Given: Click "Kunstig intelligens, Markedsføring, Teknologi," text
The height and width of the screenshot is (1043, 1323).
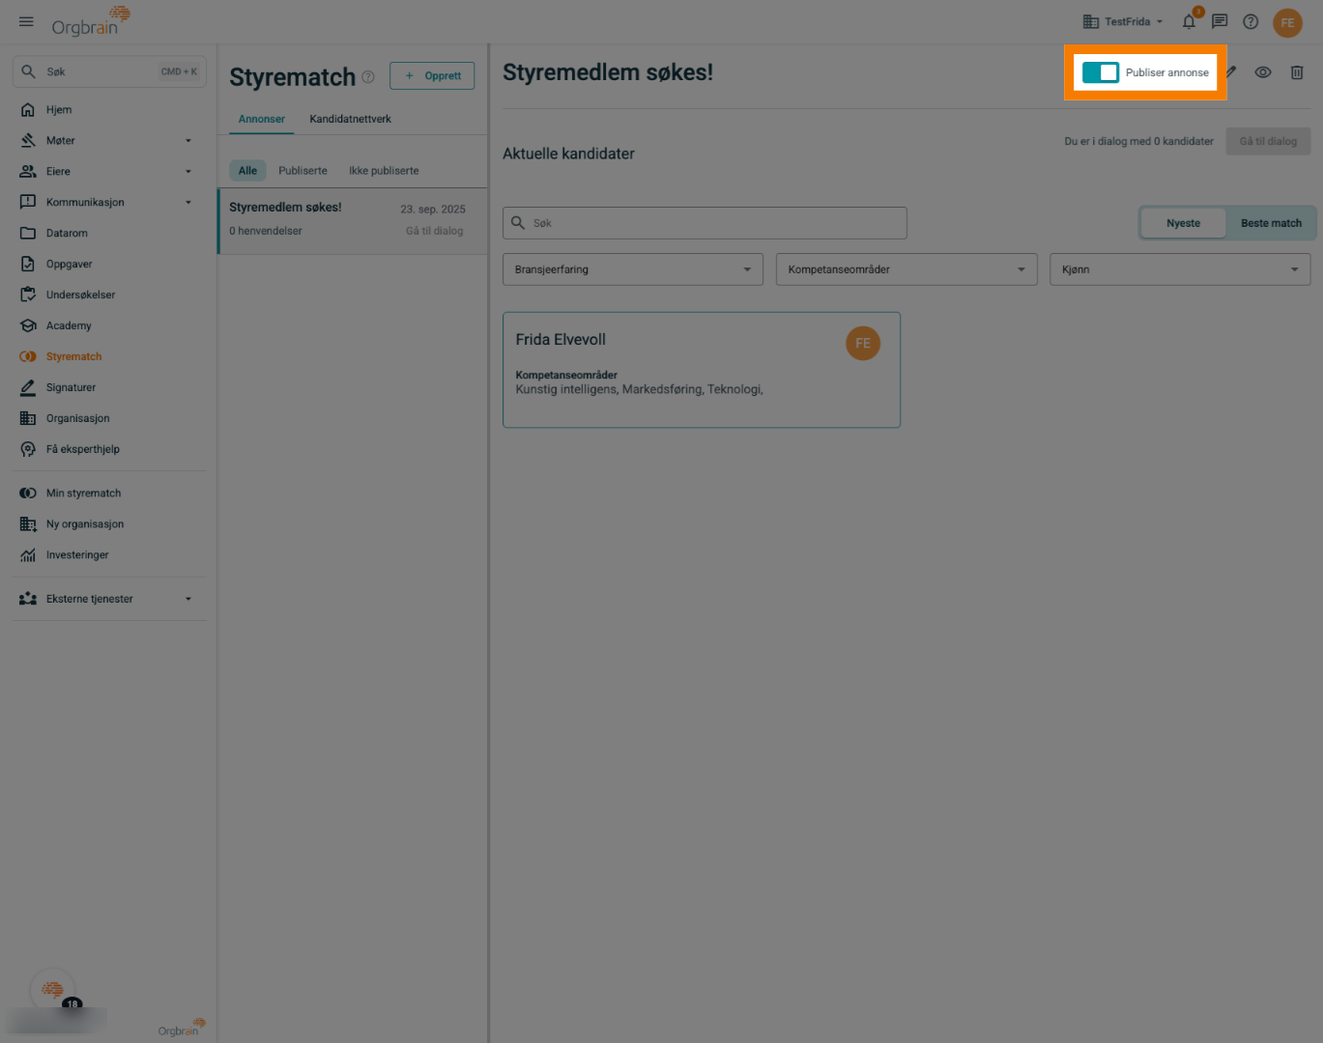Looking at the screenshot, I should click(639, 389).
